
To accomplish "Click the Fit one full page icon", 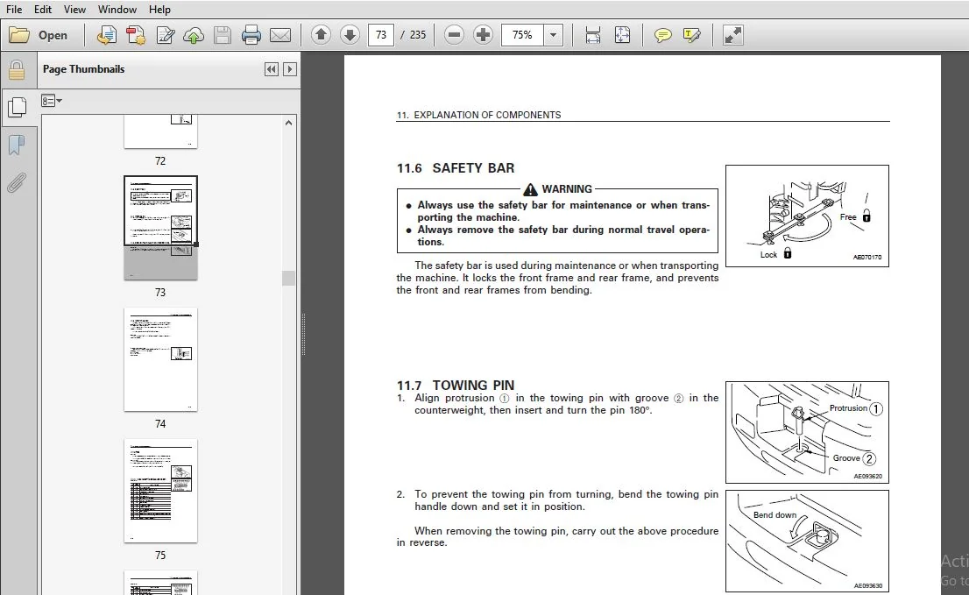I will coord(622,35).
